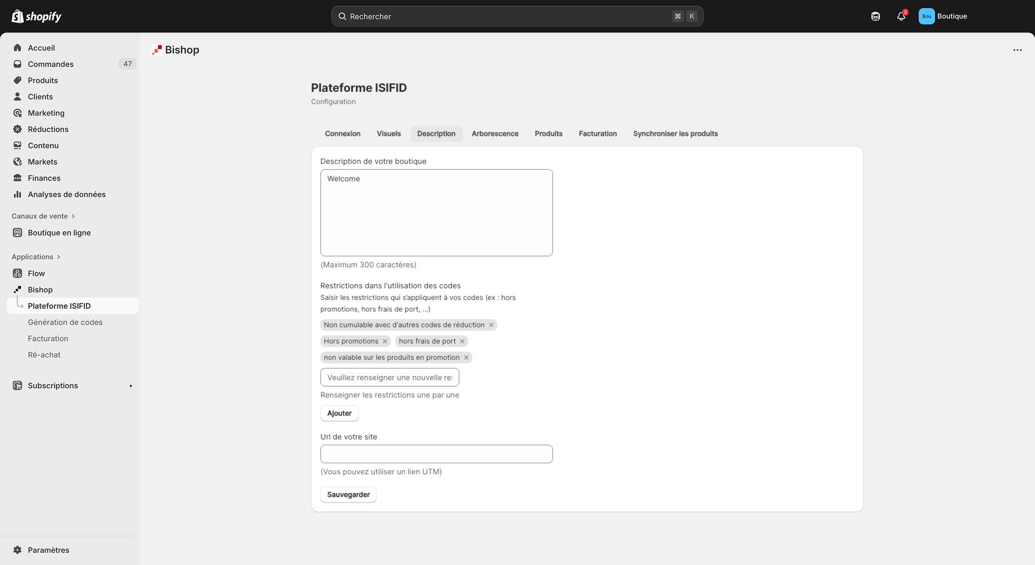The height and width of the screenshot is (565, 1035).
Task: Remove the "hors frais de port" tag
Action: pos(462,341)
